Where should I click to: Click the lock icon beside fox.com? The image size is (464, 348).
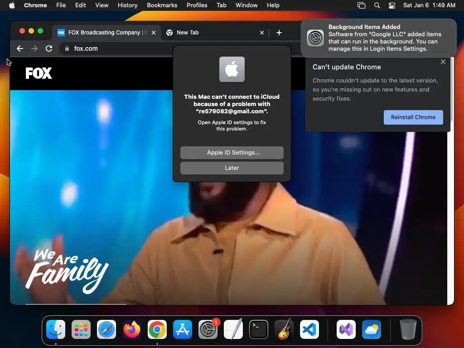tap(67, 48)
